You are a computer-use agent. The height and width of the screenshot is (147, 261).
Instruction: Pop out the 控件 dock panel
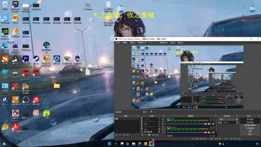[259, 116]
